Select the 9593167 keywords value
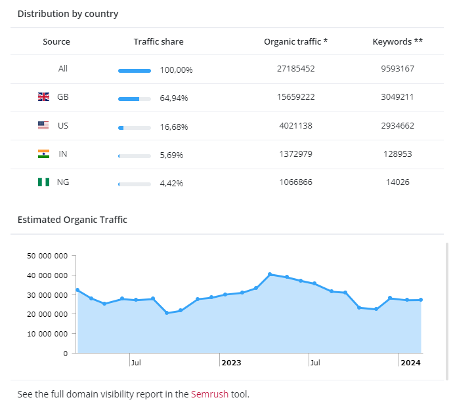 398,69
